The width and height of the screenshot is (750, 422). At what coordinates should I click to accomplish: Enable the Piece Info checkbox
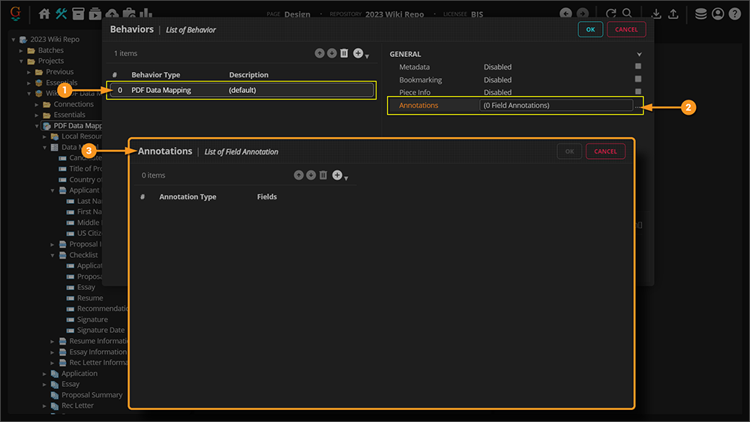coord(638,92)
